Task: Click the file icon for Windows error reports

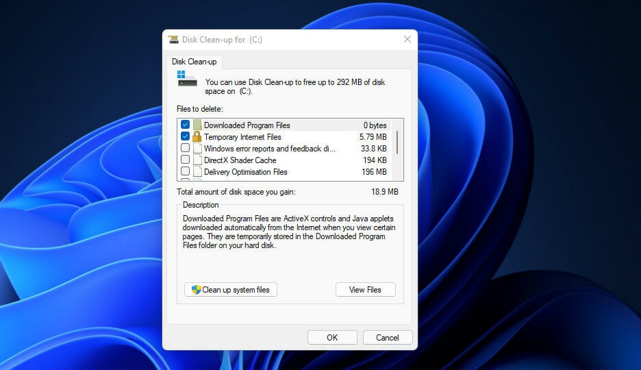Action: coord(197,149)
